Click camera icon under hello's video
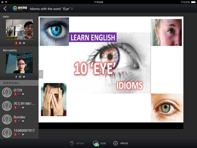The height and width of the screenshot is (148, 197). [x=20, y=43]
